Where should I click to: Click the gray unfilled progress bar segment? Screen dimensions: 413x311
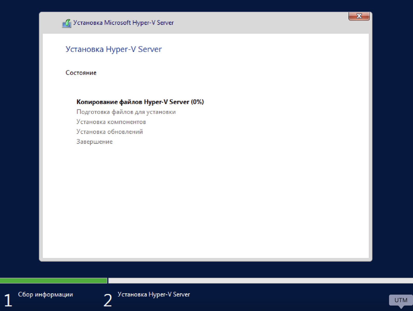tap(259, 280)
